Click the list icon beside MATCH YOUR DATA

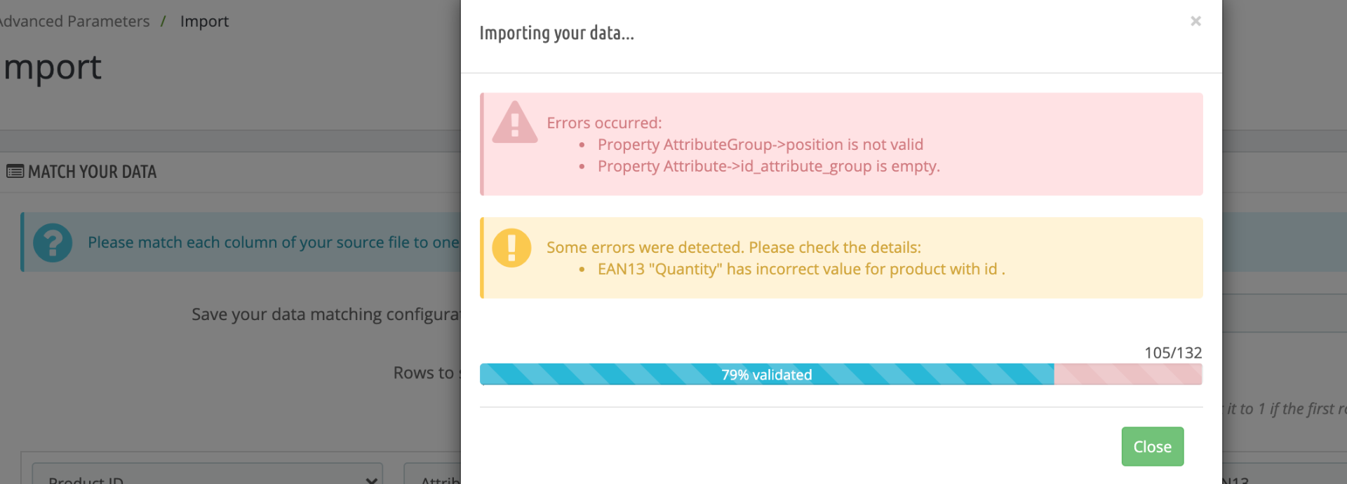(x=15, y=172)
